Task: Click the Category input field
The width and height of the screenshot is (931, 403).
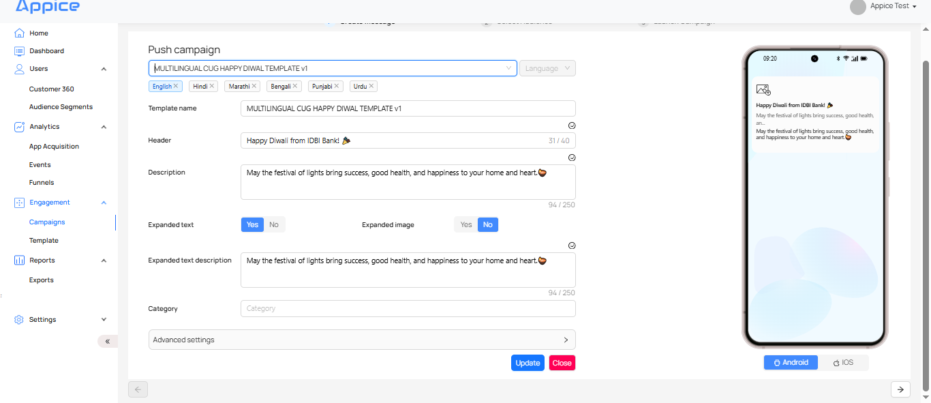Action: tap(408, 308)
